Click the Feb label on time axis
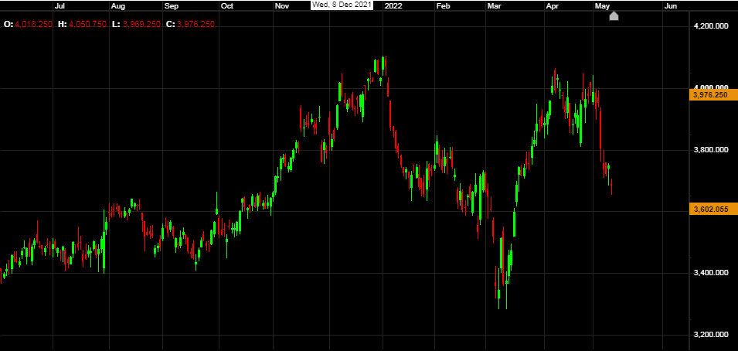Image resolution: width=738 pixels, height=351 pixels. click(443, 5)
